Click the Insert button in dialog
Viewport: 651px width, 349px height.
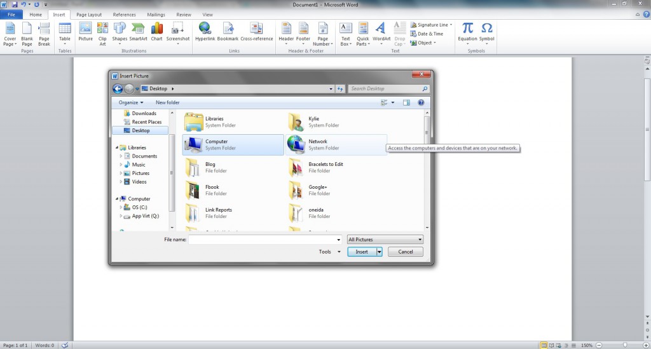pos(362,252)
